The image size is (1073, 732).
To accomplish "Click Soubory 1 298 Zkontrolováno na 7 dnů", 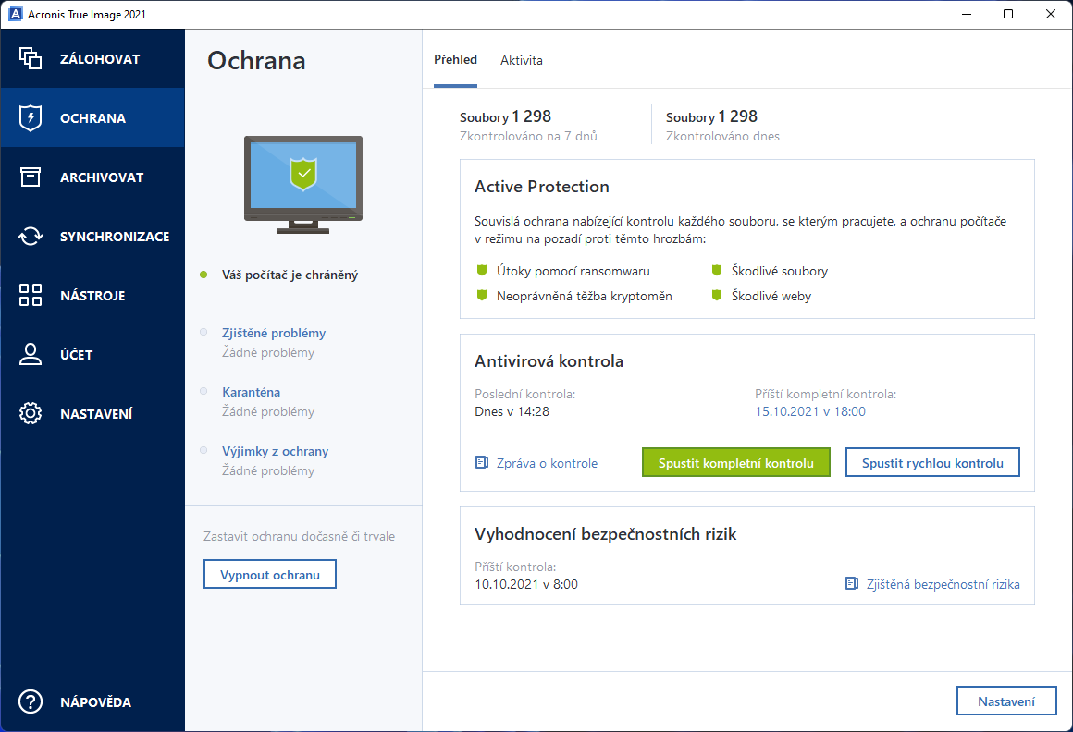I will tap(528, 125).
